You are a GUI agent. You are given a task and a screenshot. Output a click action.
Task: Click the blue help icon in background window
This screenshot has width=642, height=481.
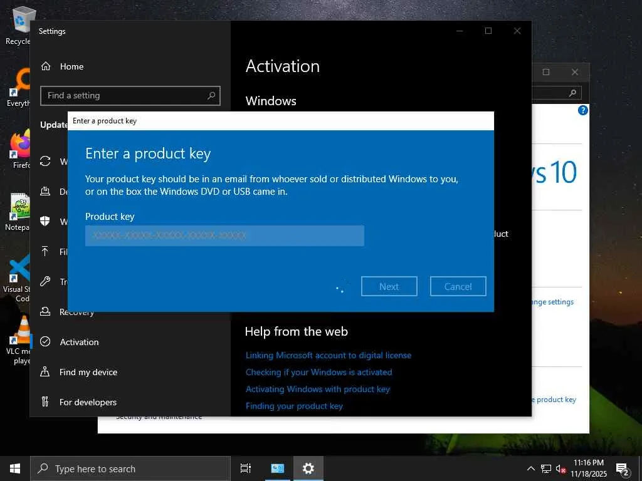coord(582,110)
